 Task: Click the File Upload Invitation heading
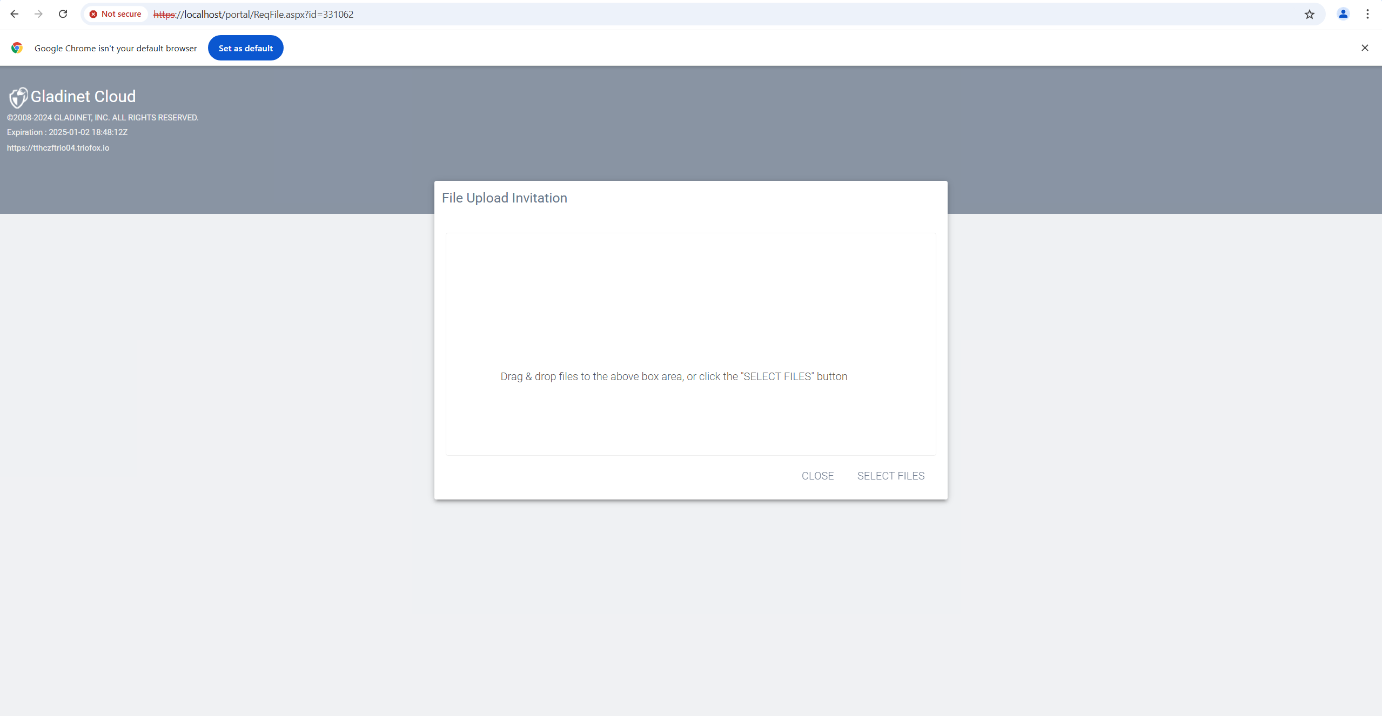point(505,198)
